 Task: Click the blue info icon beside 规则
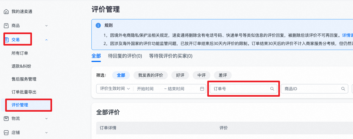[x=98, y=26]
